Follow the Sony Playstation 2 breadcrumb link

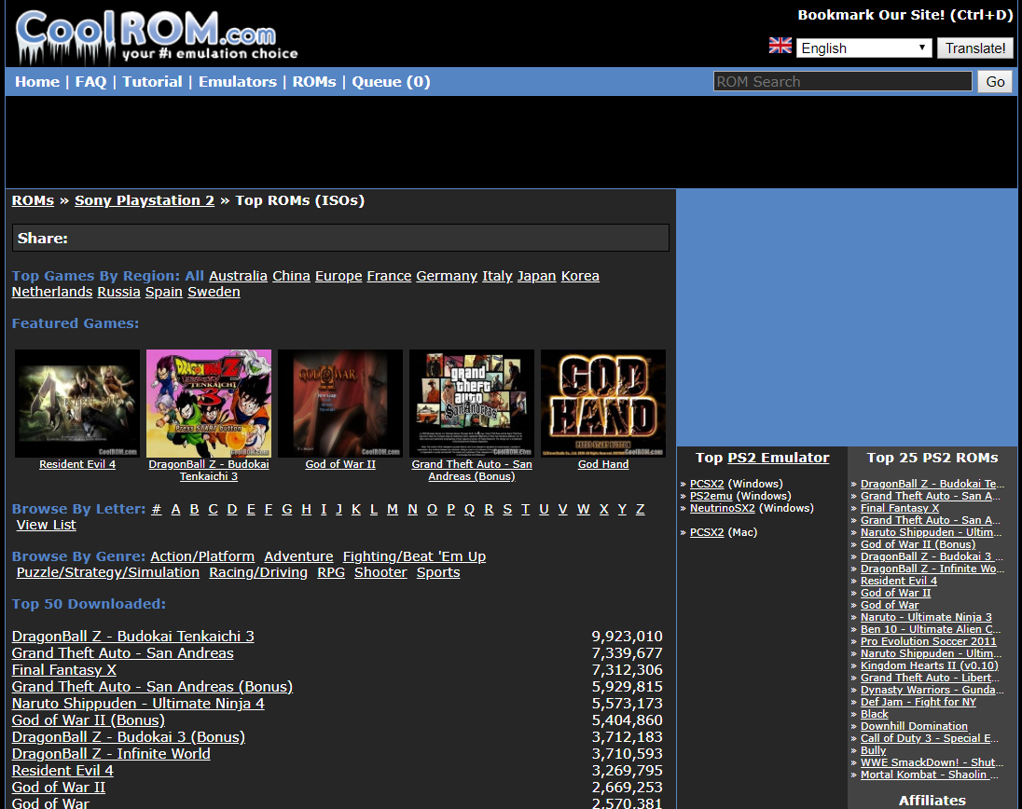pyautogui.click(x=144, y=200)
